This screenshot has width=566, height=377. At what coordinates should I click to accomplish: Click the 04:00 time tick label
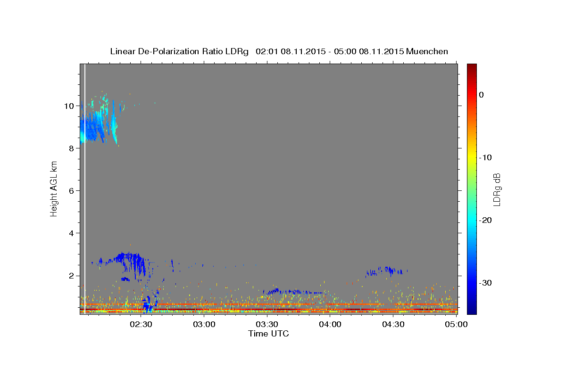pos(330,325)
